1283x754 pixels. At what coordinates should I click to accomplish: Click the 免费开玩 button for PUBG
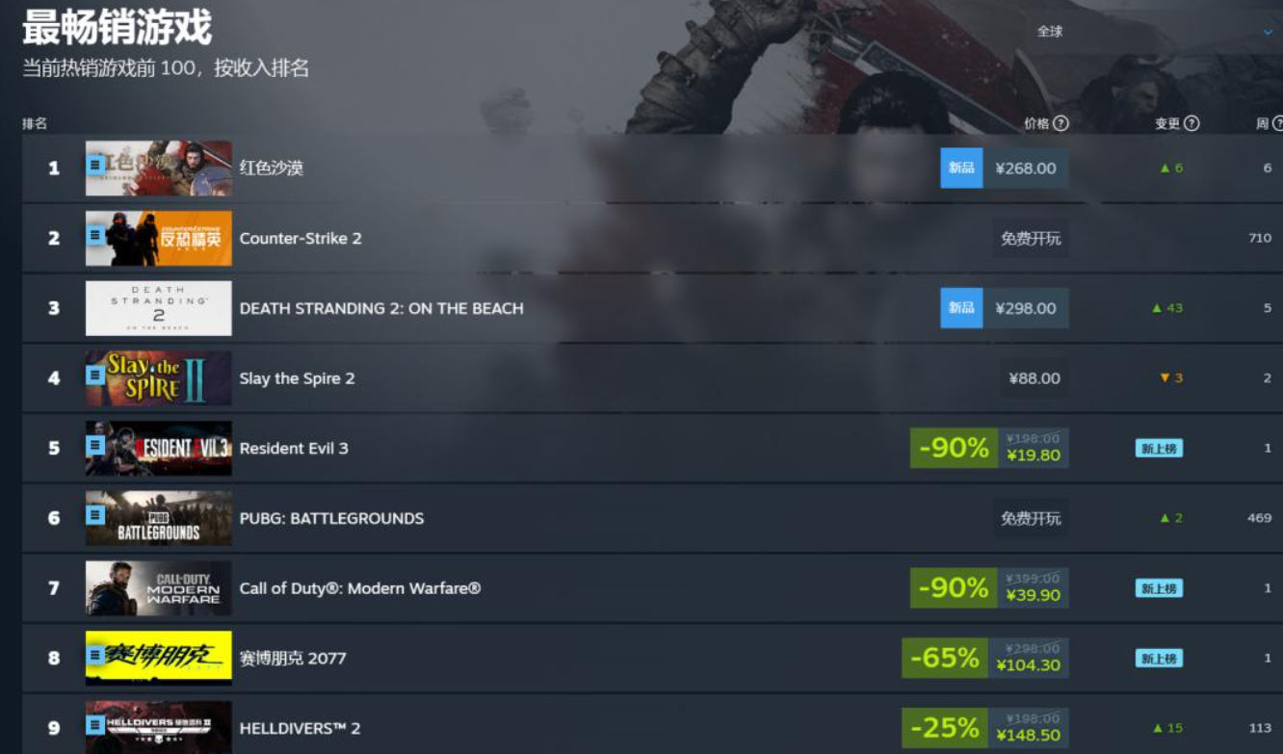1031,518
